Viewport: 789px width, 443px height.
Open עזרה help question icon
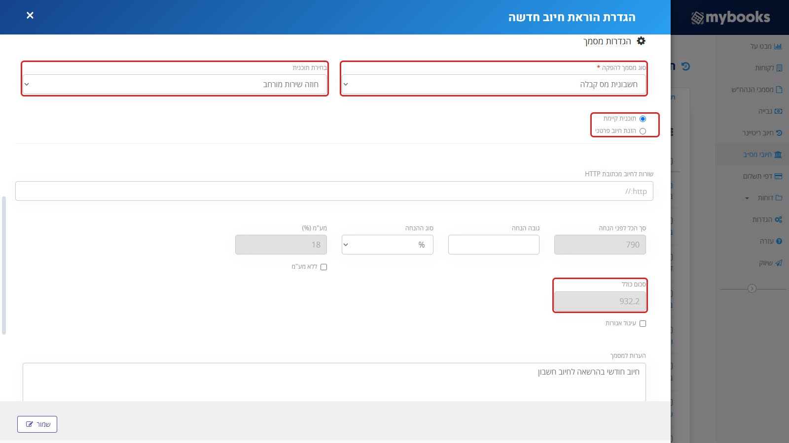(x=779, y=241)
